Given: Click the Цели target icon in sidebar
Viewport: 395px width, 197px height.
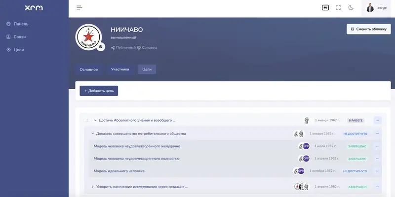Looking at the screenshot, I should click(x=8, y=50).
